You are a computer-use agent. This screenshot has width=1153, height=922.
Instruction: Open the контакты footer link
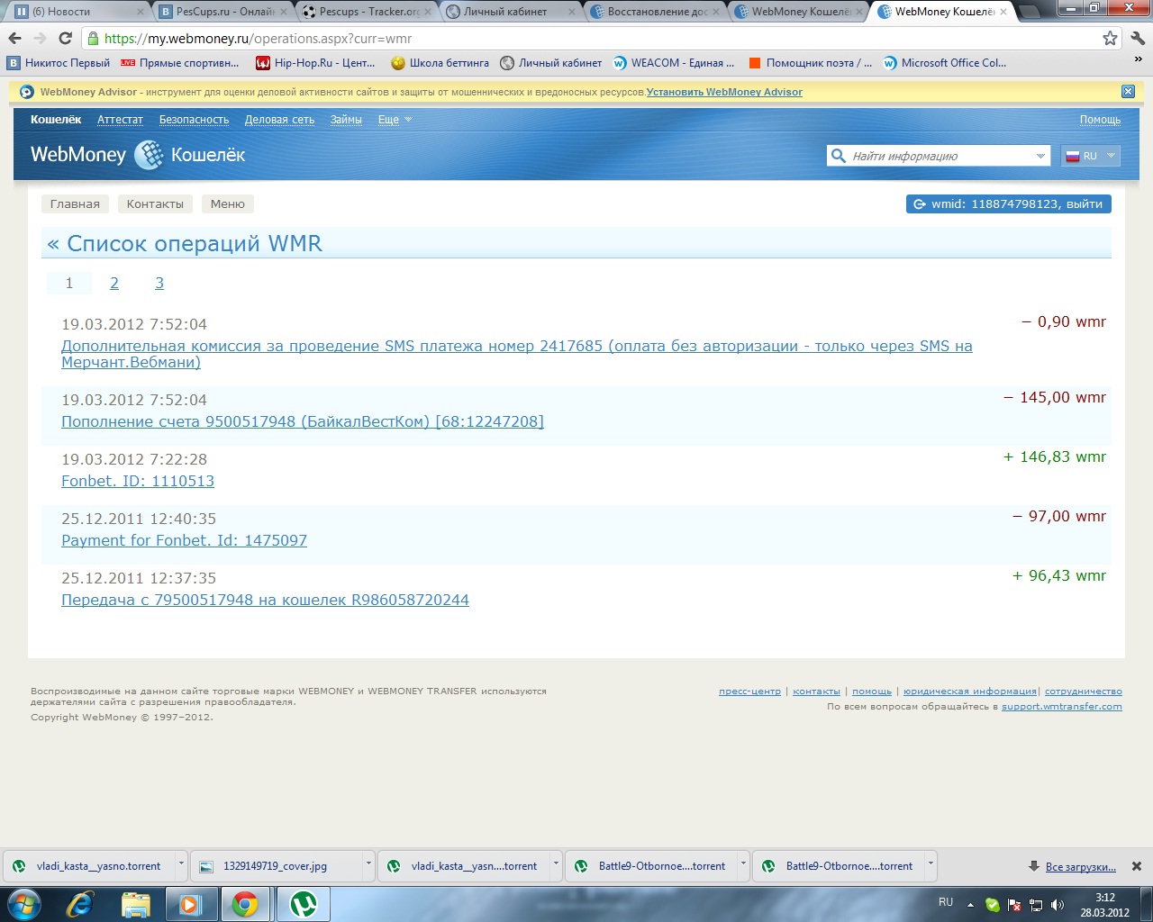(816, 691)
